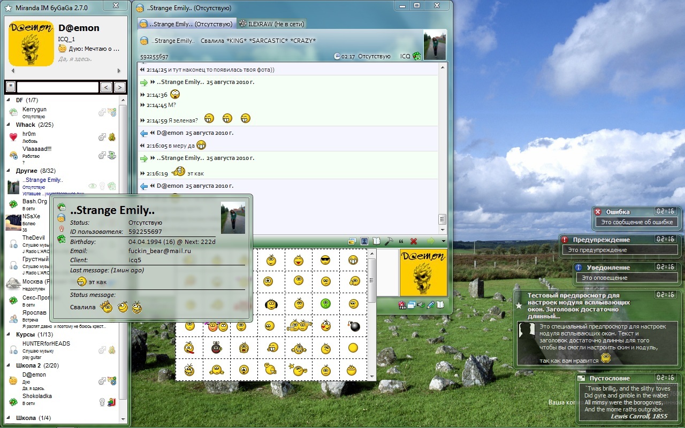Pick the bomb emoticon in the smiley grid
The width and height of the screenshot is (685, 428).
click(x=353, y=325)
